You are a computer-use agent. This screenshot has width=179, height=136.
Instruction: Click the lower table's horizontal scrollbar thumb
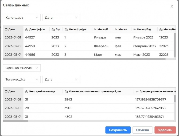pyautogui.click(x=16, y=121)
